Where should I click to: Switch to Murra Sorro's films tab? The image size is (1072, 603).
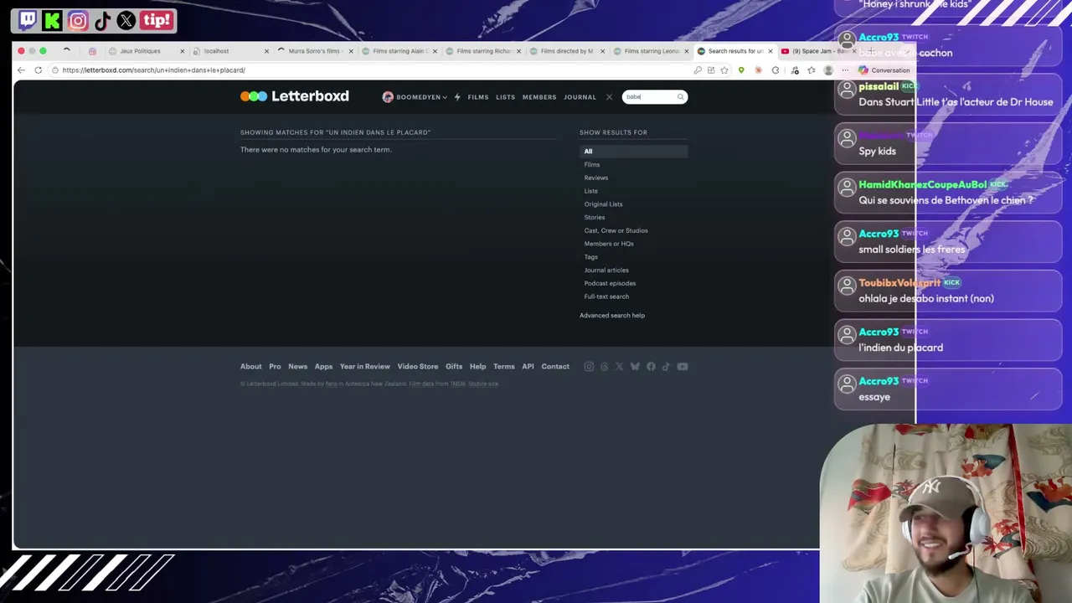click(x=314, y=51)
